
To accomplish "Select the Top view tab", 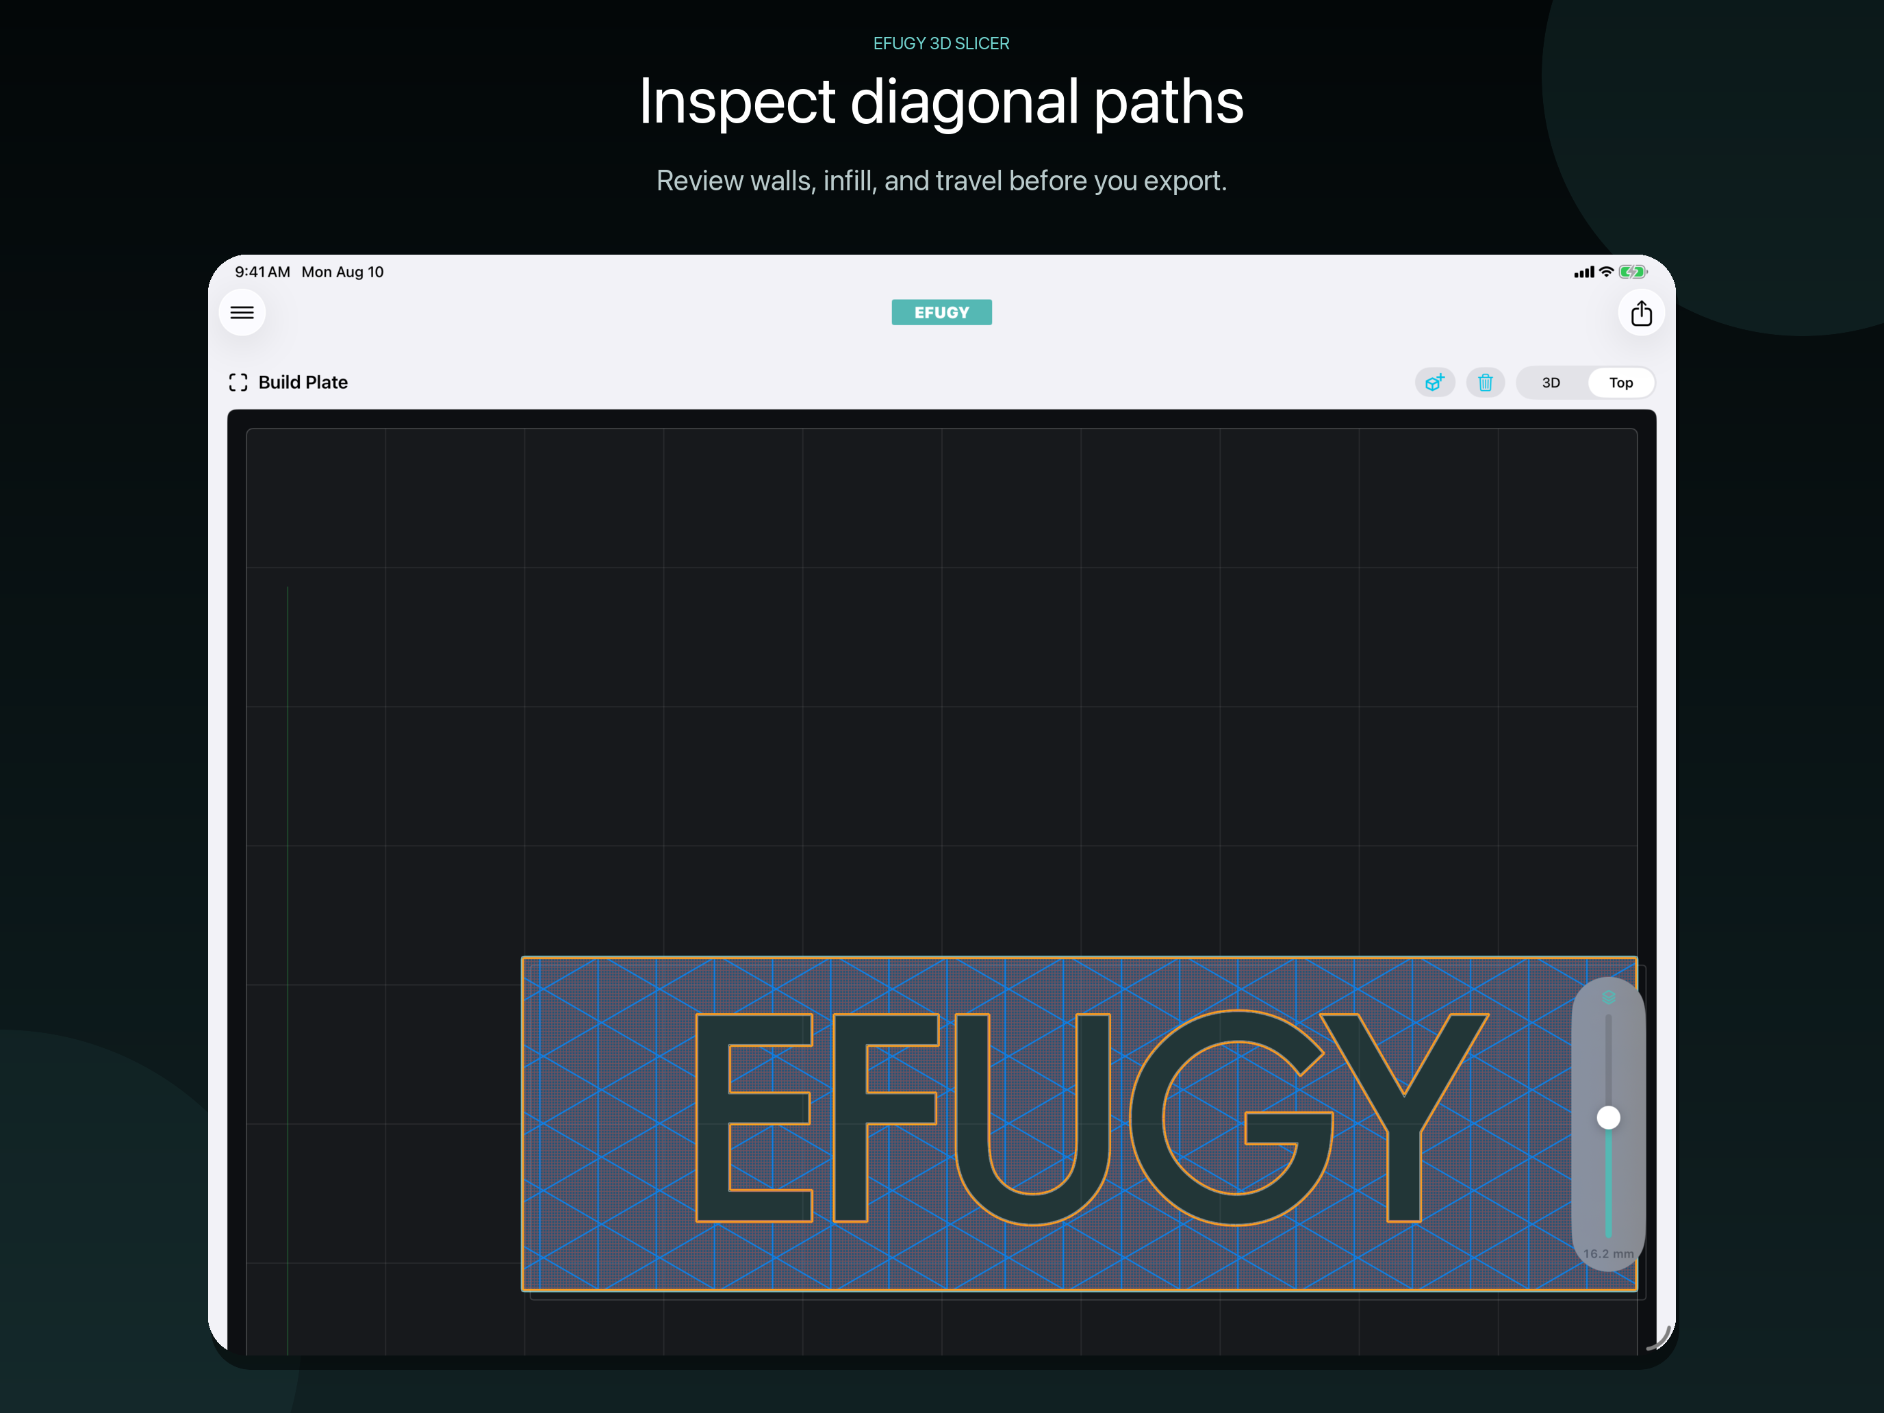I will point(1620,383).
